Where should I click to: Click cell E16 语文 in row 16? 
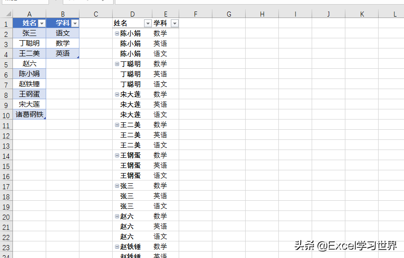[165, 175]
